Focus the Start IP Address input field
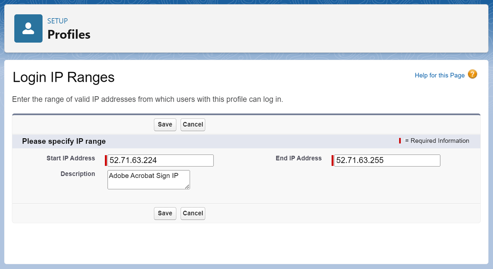Screen dimensions: 493x269 pyautogui.click(x=160, y=161)
